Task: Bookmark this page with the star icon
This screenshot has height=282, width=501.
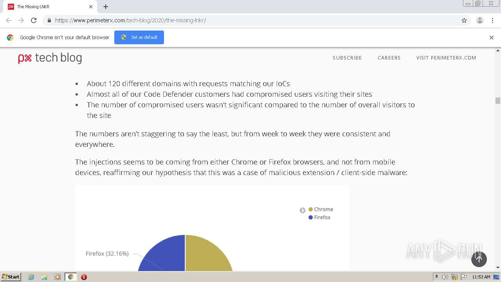Action: pyautogui.click(x=464, y=20)
